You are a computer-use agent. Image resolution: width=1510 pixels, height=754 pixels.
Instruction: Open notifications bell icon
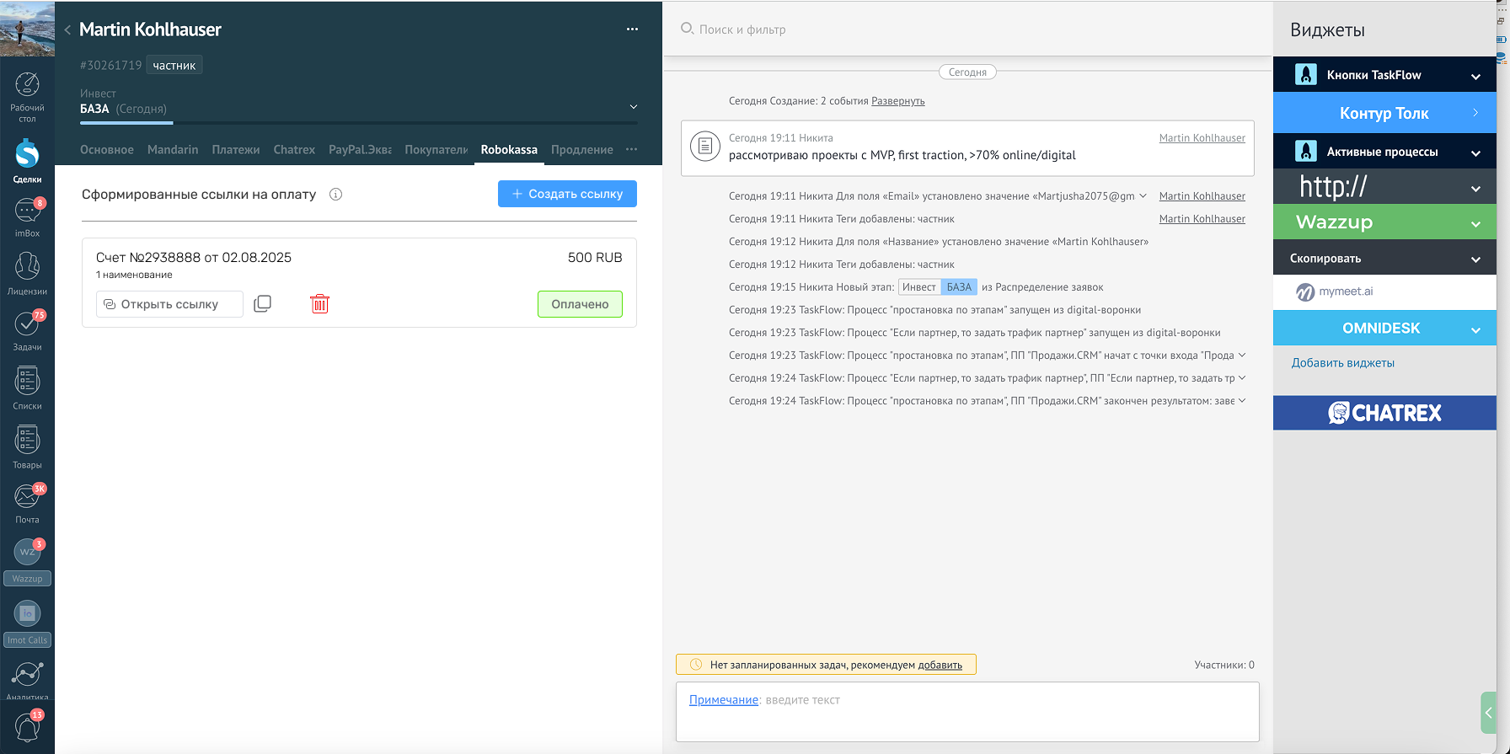[x=27, y=726]
